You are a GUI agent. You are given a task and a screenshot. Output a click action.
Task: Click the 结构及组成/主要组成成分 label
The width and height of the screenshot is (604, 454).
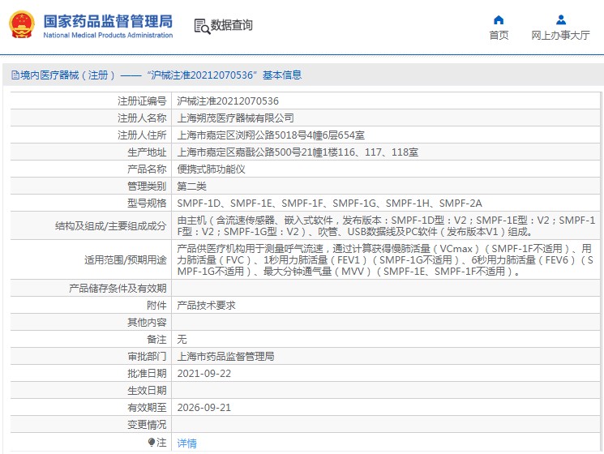click(x=110, y=225)
